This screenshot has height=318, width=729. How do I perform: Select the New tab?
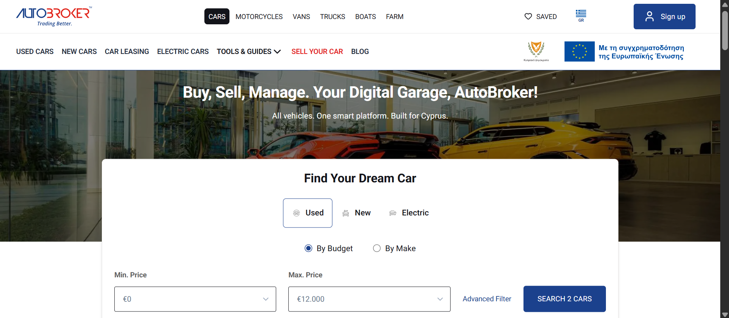pos(356,213)
